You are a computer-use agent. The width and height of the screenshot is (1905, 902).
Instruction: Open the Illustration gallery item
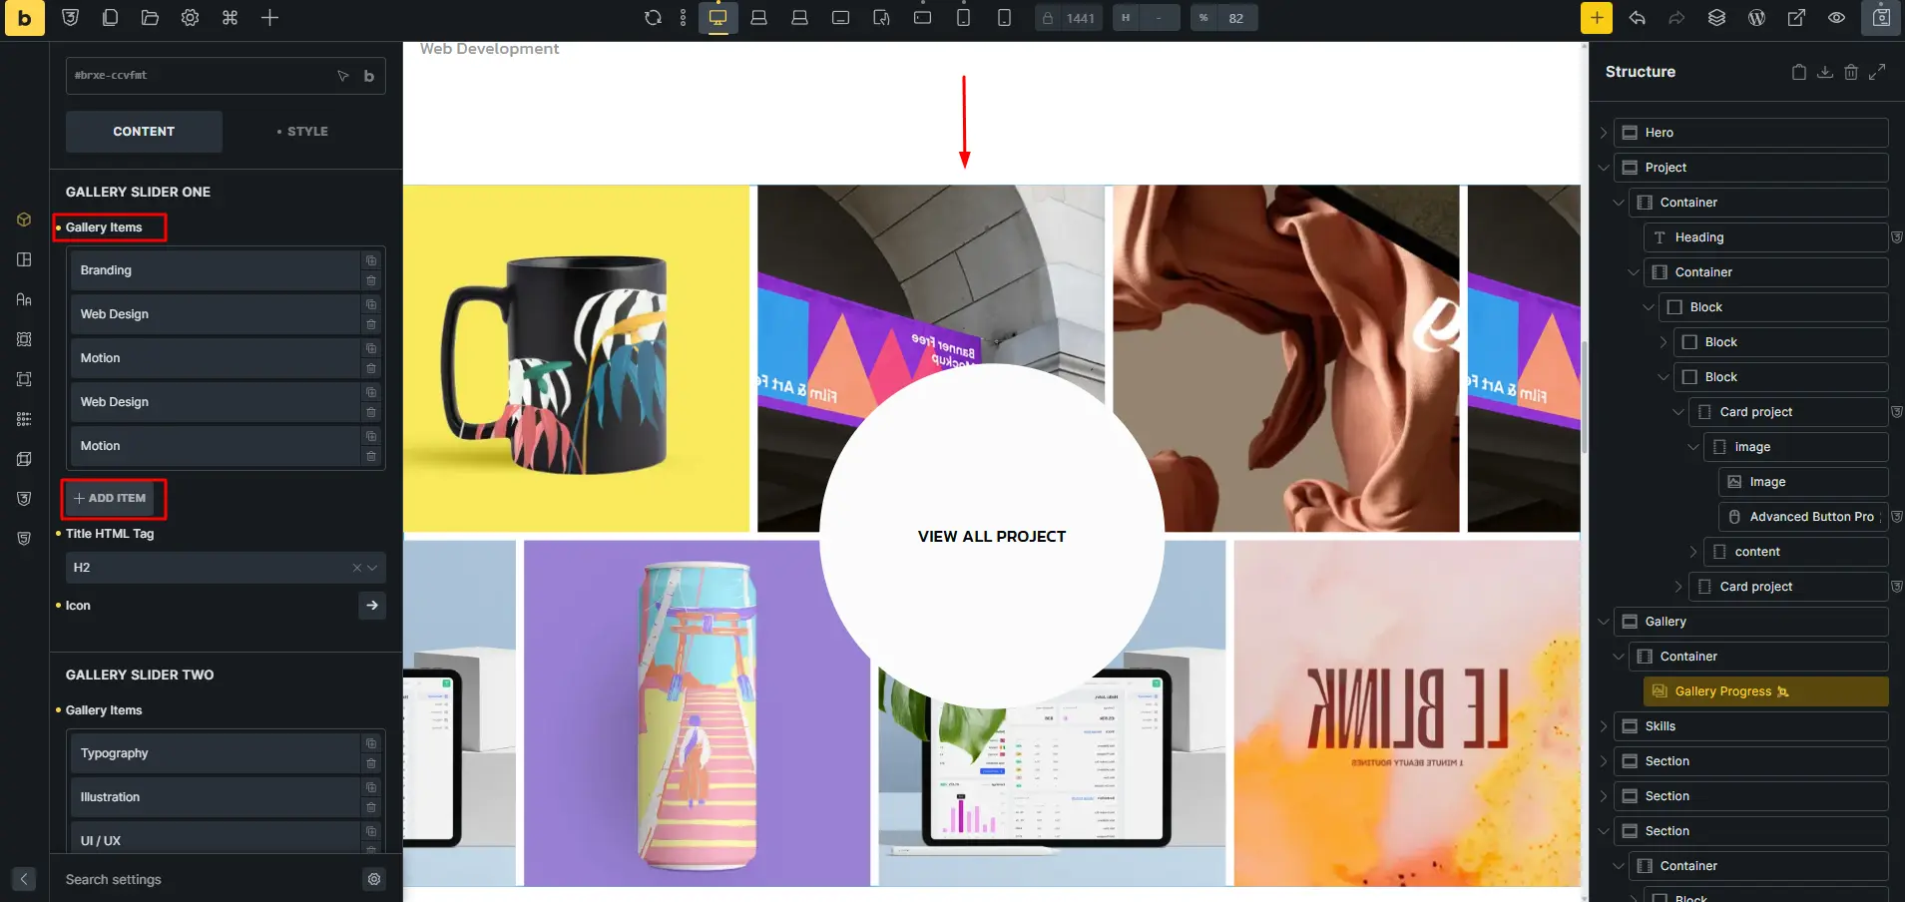tap(215, 797)
